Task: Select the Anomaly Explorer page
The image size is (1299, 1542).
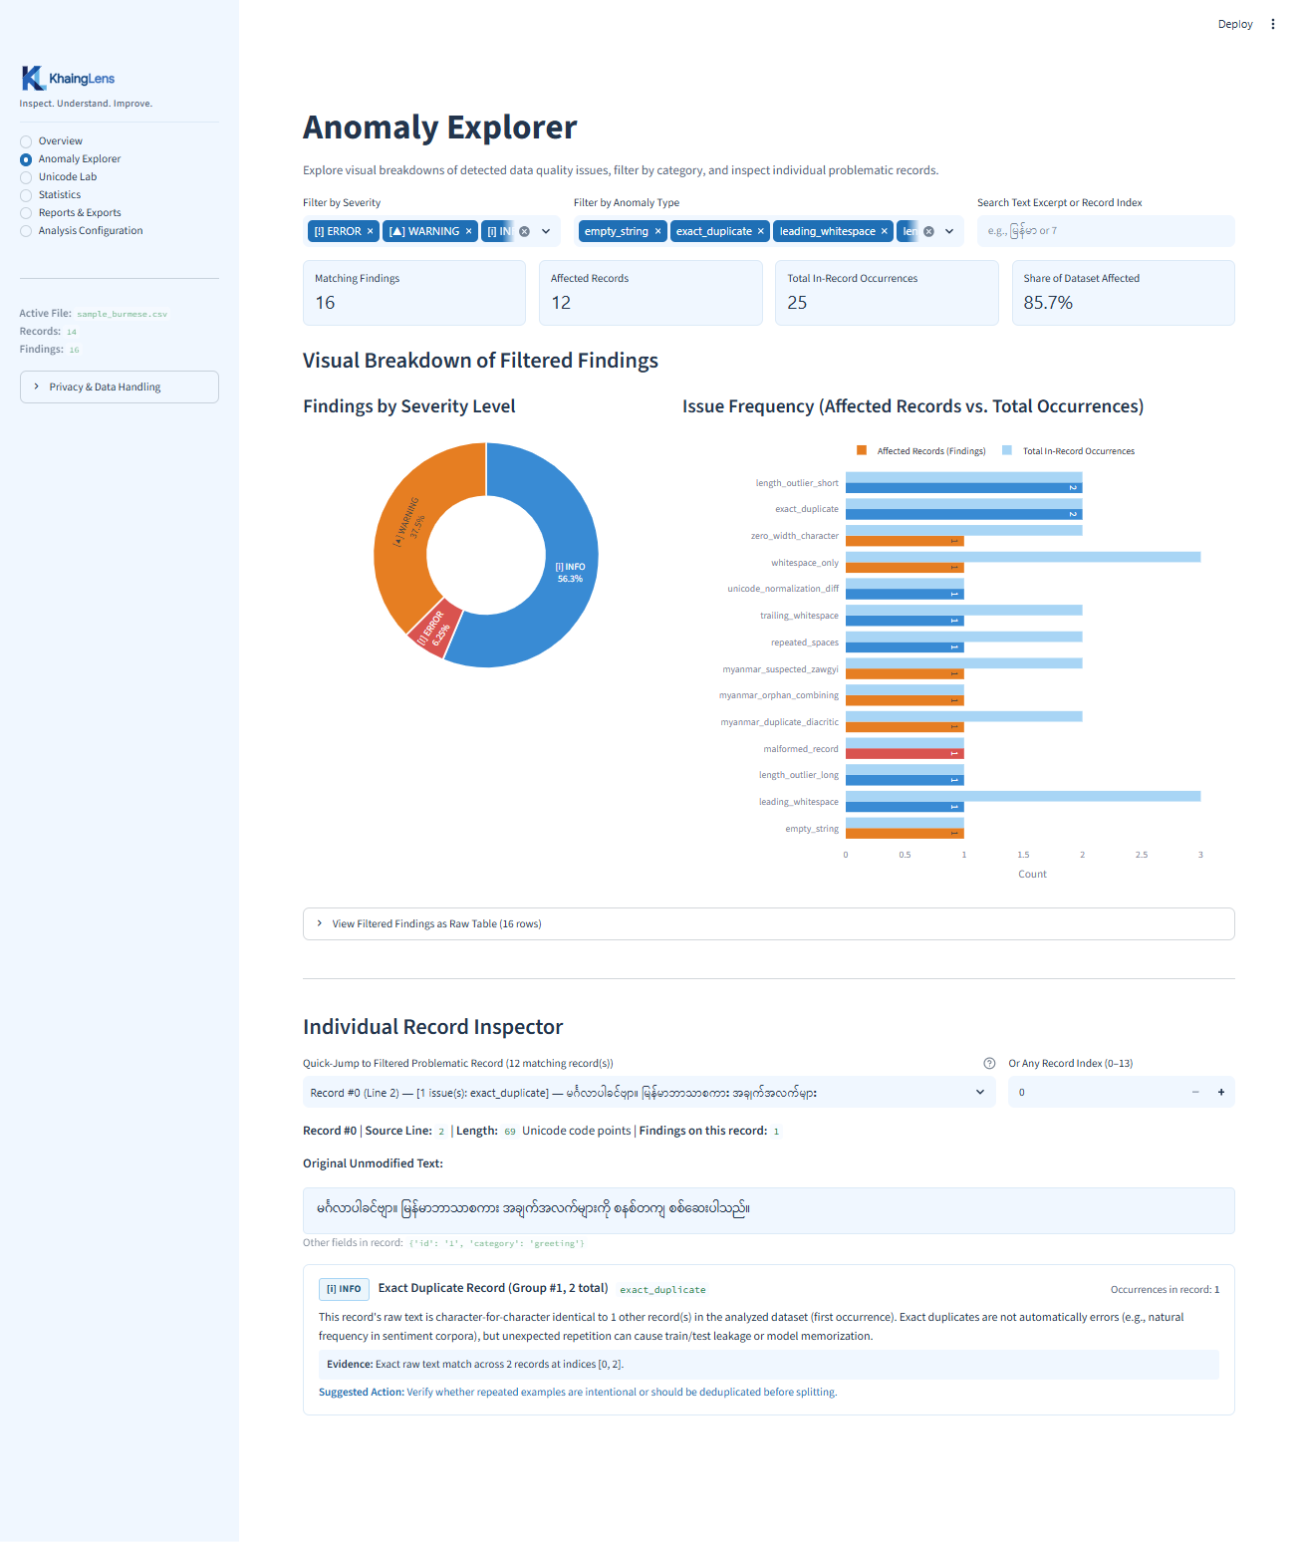Action: click(x=70, y=159)
